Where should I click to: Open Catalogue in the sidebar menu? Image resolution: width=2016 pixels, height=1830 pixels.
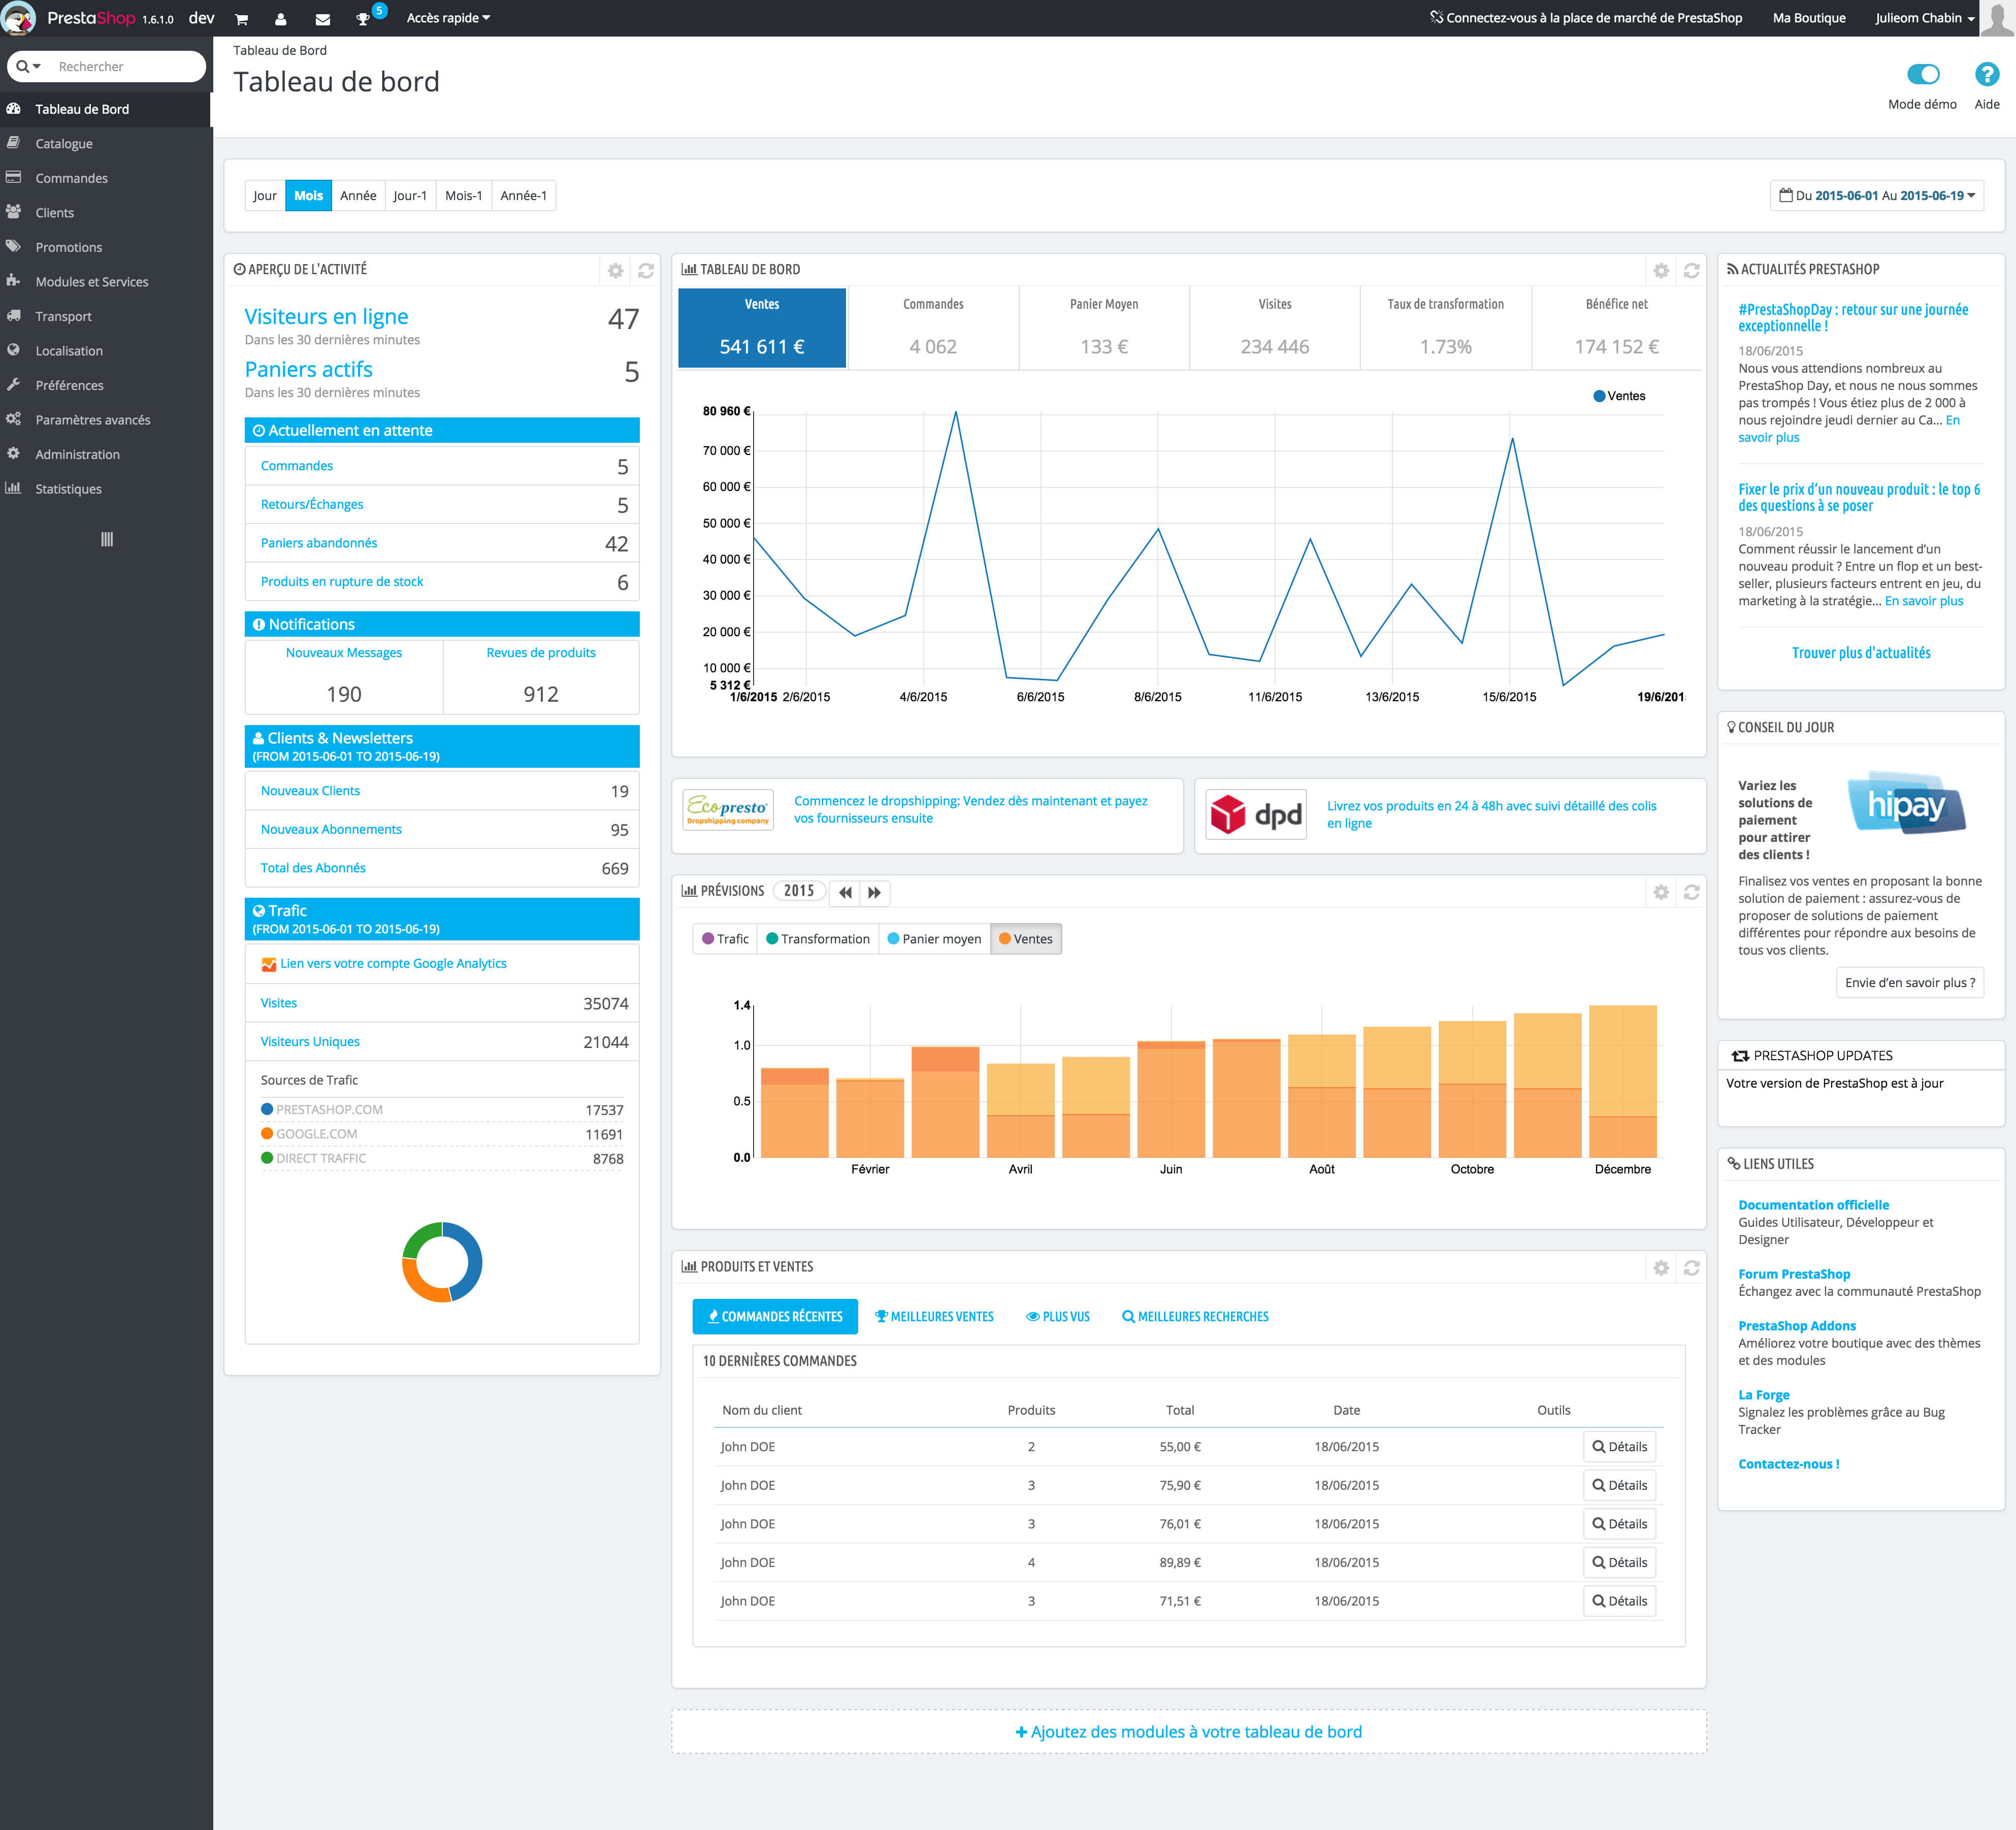click(64, 143)
